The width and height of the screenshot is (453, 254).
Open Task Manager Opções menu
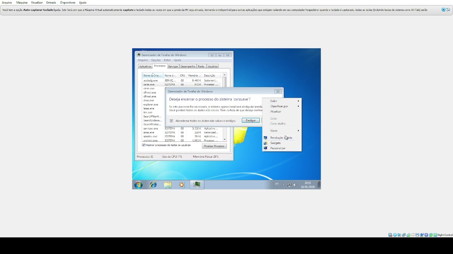coord(156,60)
